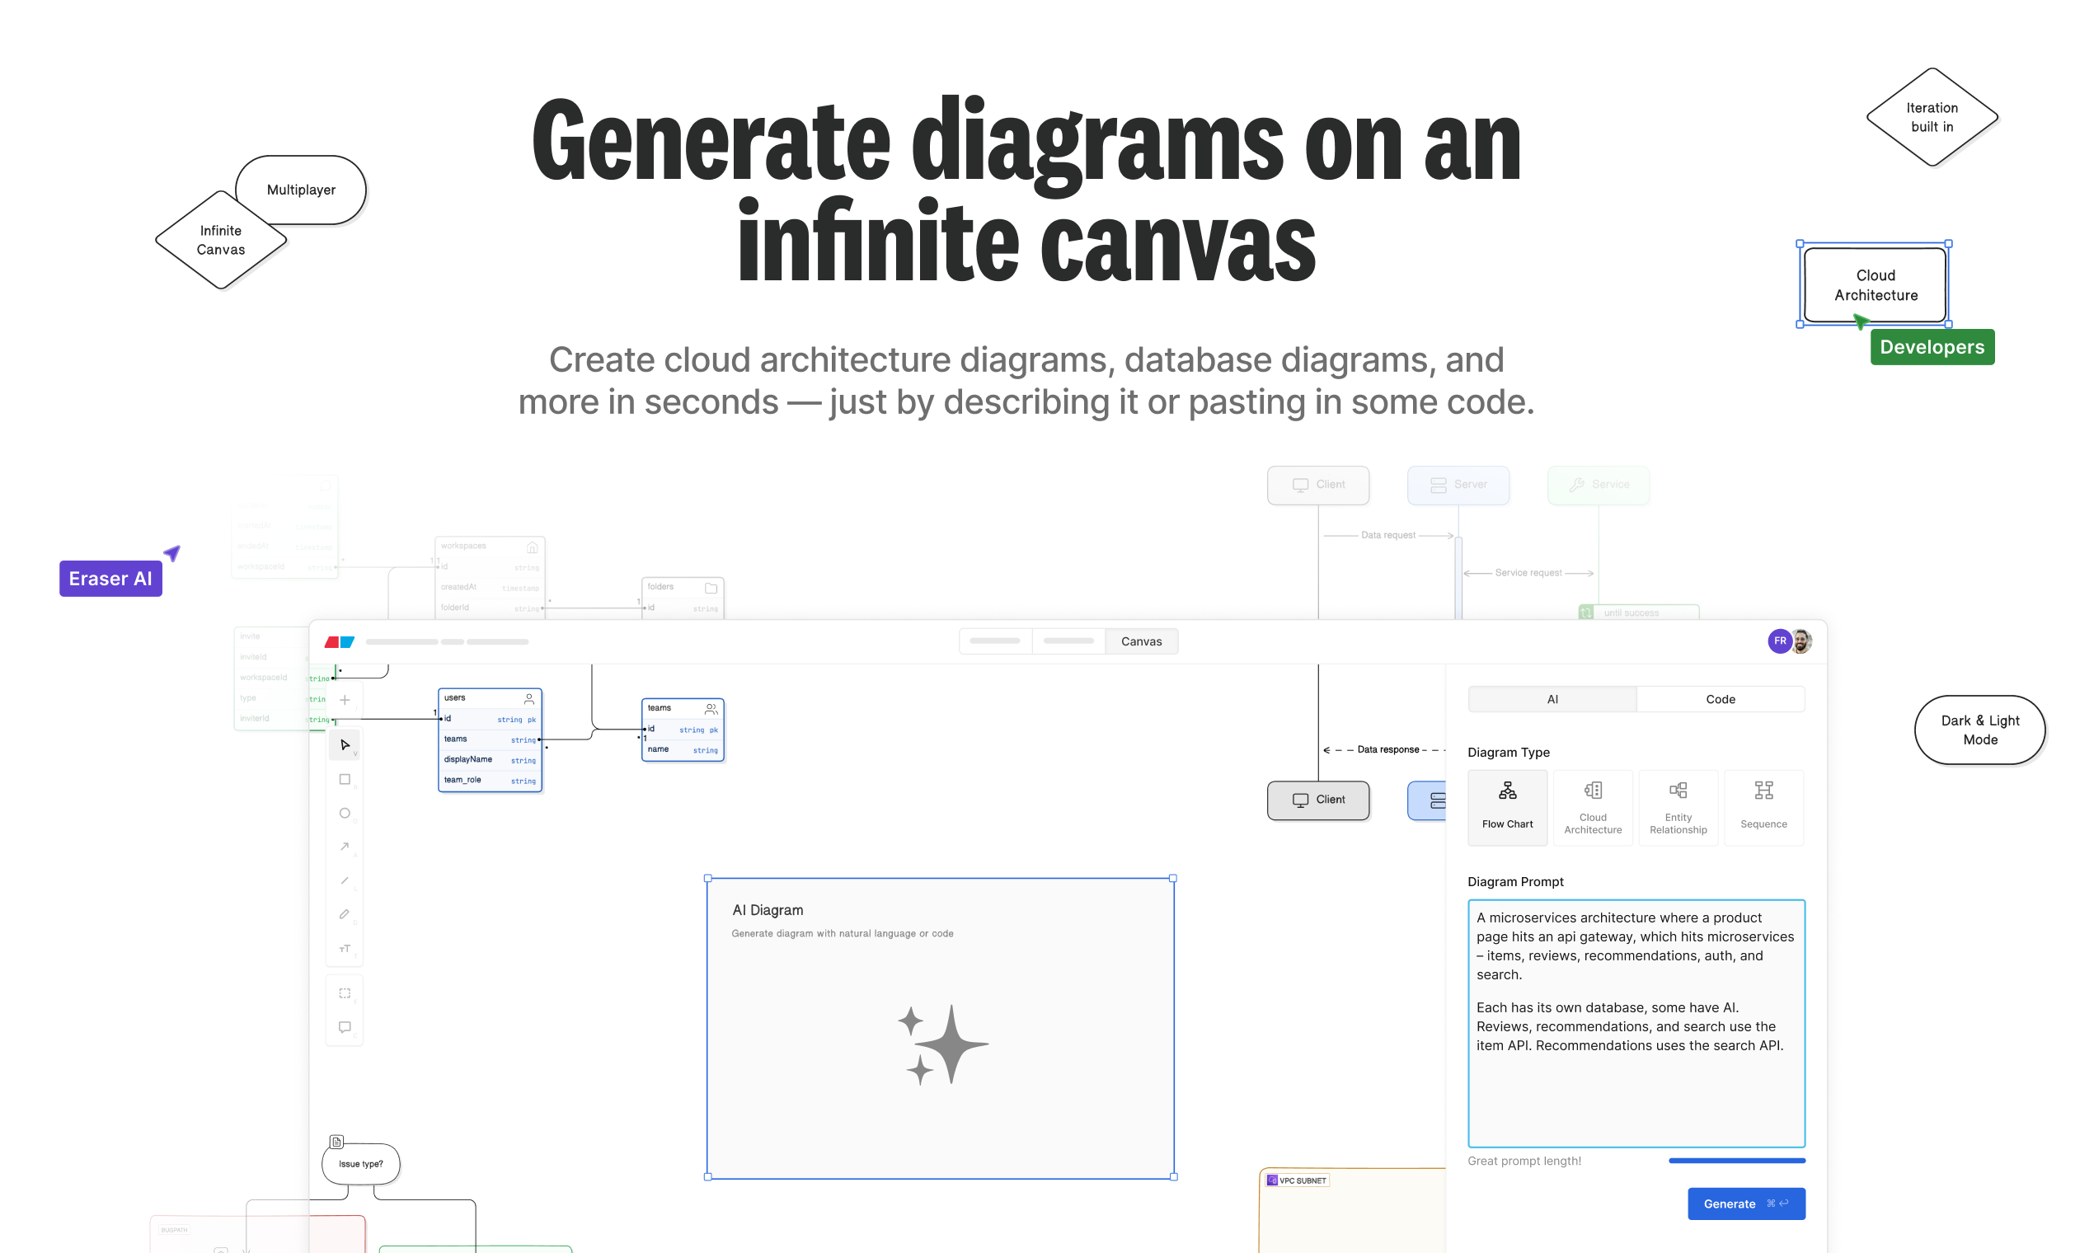Select the arrow connector tool
Image resolution: width=2094 pixels, height=1253 pixels.
(345, 846)
